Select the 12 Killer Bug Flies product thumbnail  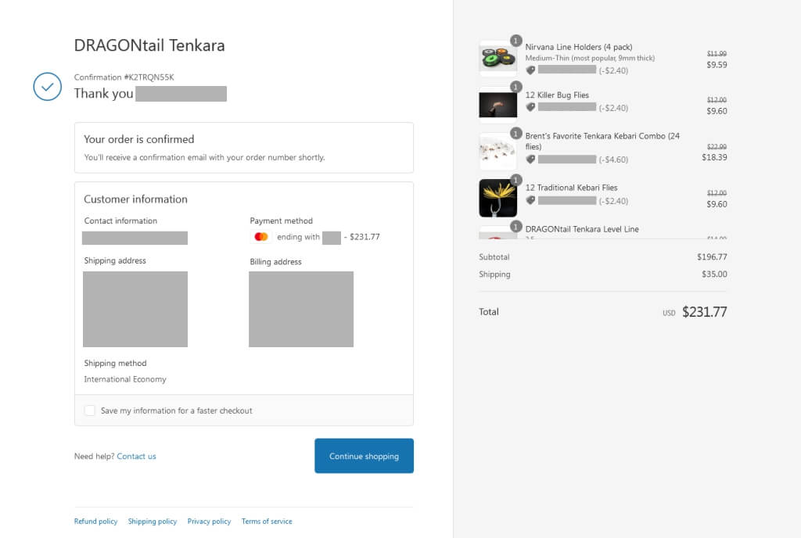point(498,105)
